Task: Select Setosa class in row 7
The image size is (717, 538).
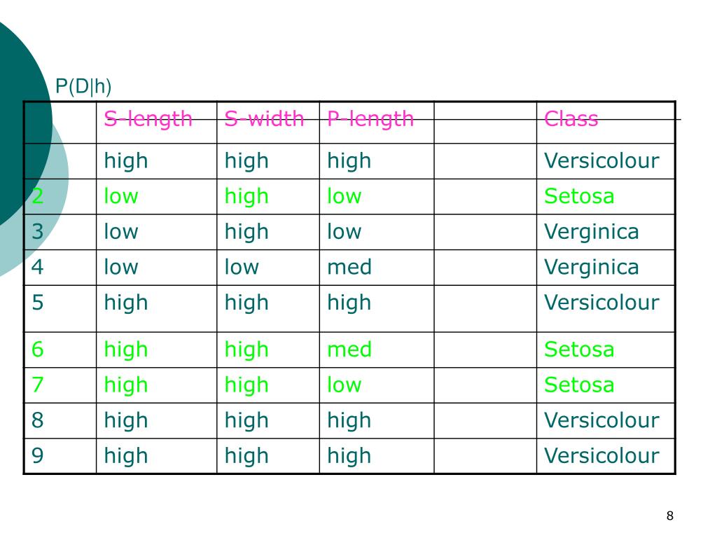Action: [x=579, y=385]
